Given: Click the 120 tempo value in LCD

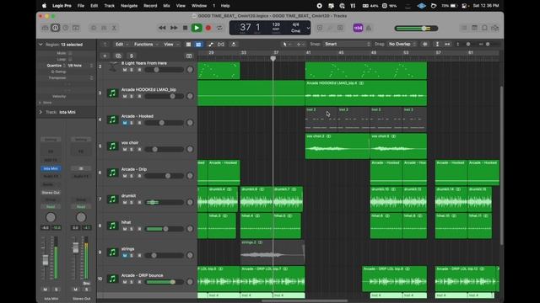Looking at the screenshot, I should [x=276, y=24].
